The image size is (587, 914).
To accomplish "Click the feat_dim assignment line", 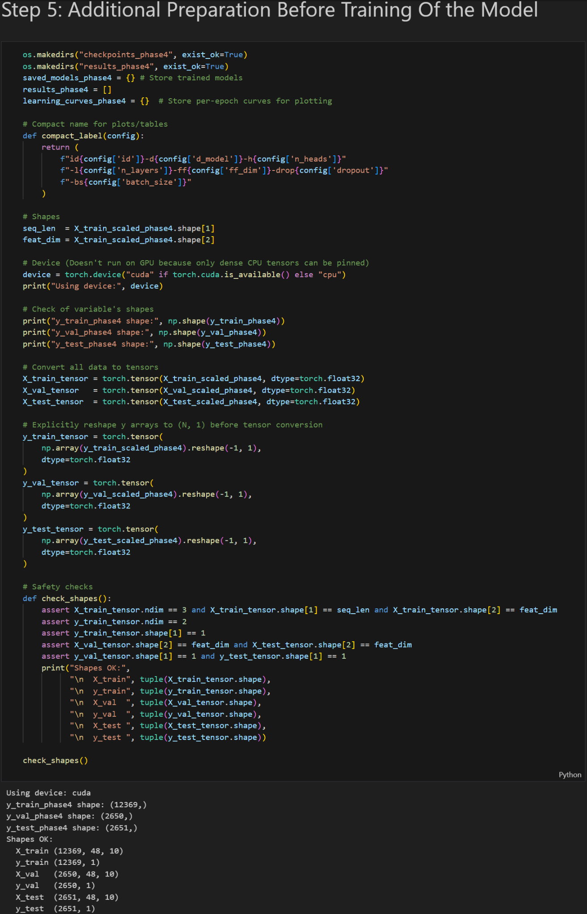I will click(118, 240).
